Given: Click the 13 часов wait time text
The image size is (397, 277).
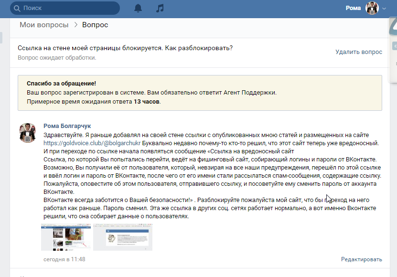Looking at the screenshot, I should point(147,102).
